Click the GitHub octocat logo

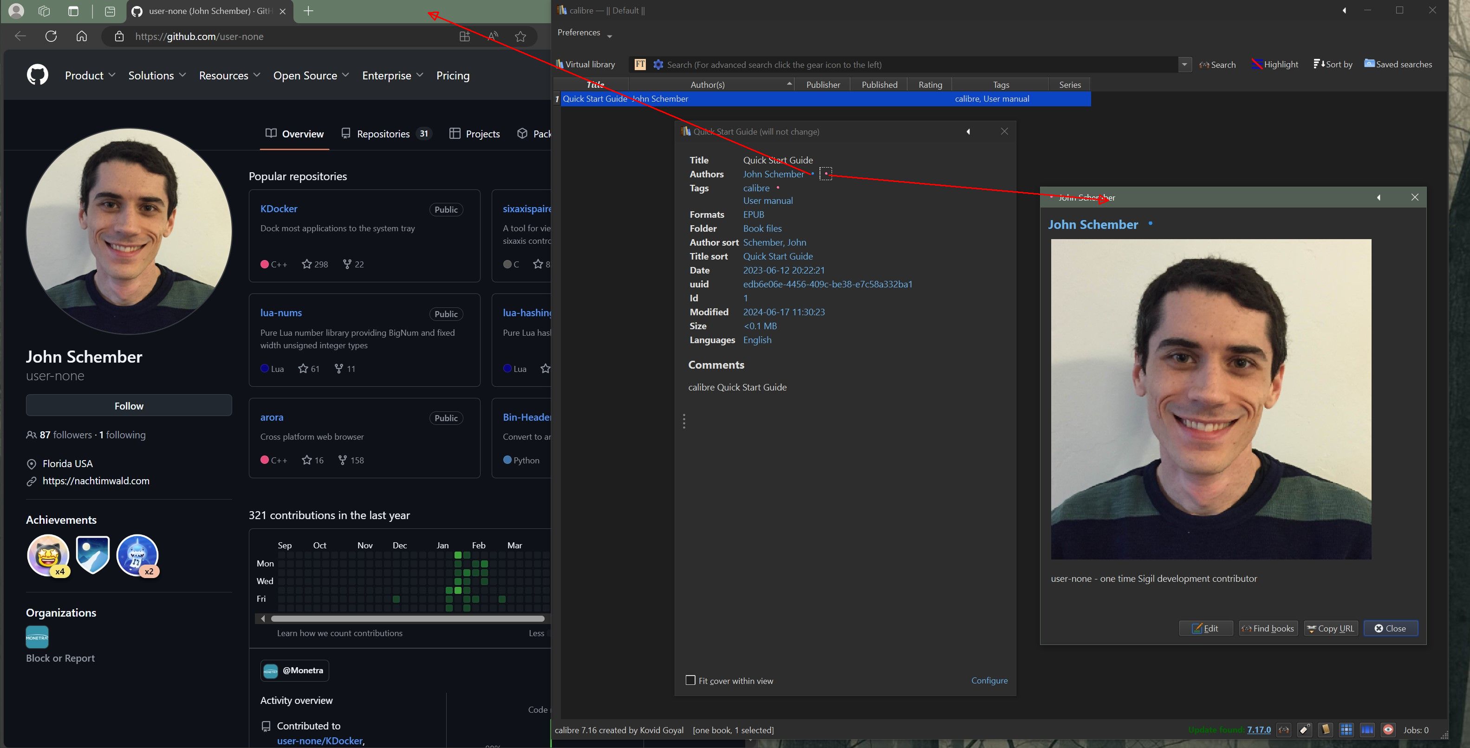(x=38, y=75)
